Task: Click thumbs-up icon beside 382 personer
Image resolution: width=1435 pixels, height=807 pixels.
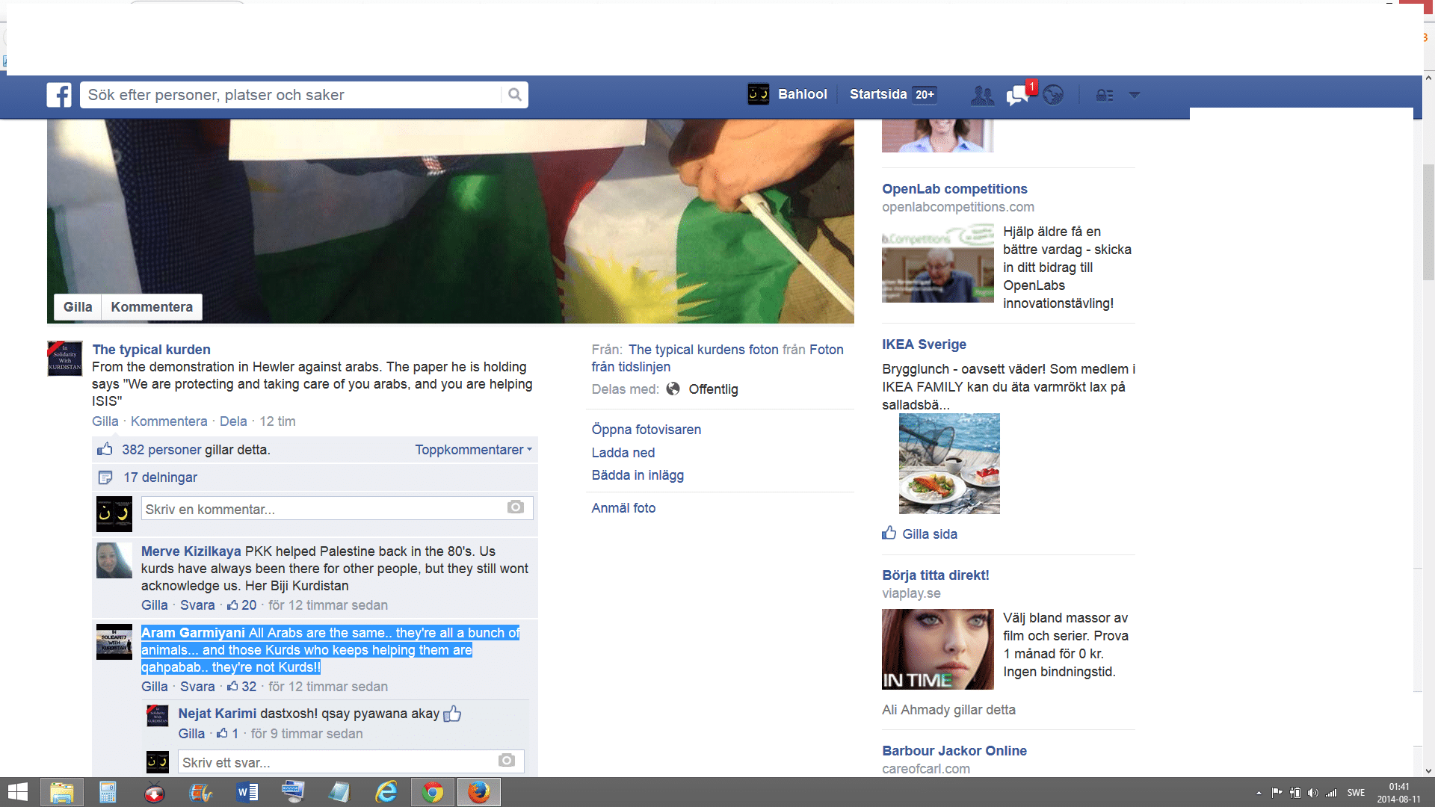Action: click(x=105, y=449)
